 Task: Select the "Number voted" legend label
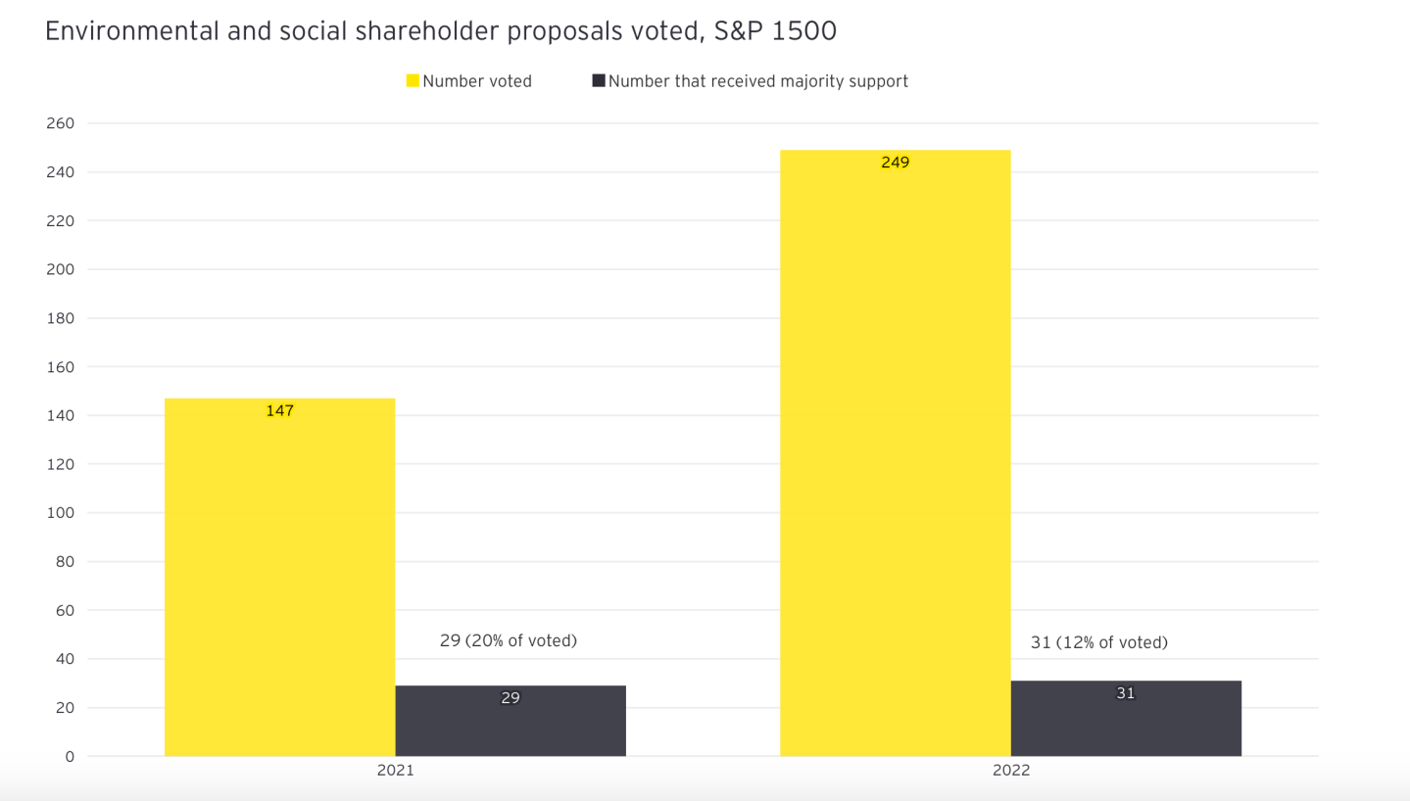477,81
